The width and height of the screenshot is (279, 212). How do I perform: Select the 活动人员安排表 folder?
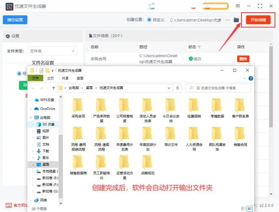click(148, 110)
